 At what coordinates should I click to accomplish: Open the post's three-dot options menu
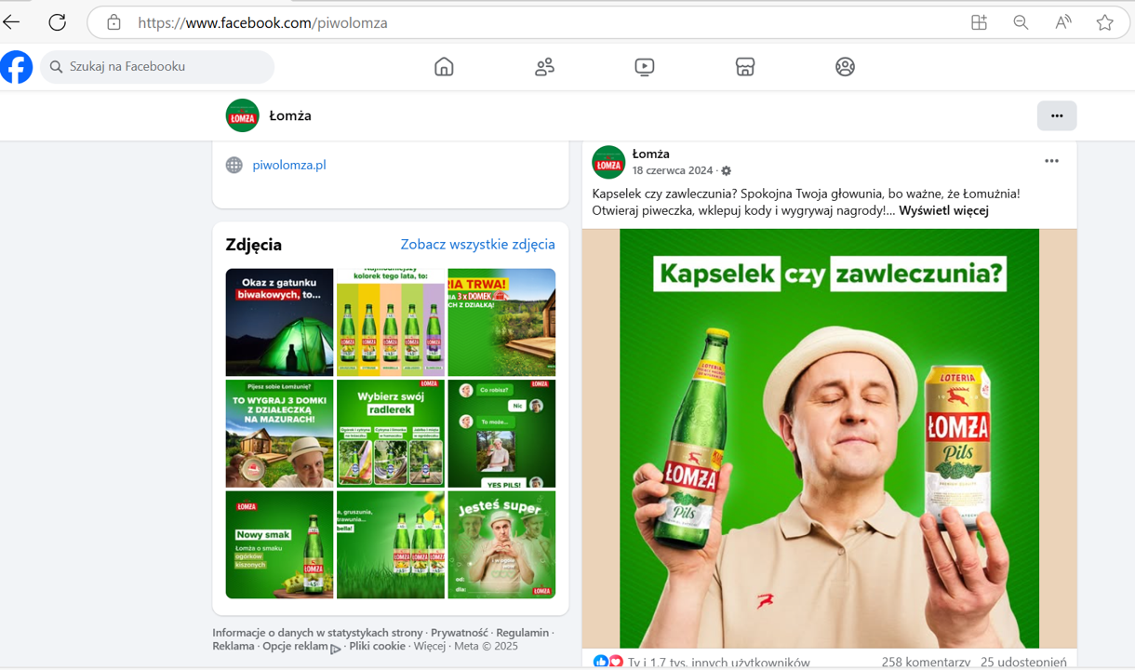1051,161
